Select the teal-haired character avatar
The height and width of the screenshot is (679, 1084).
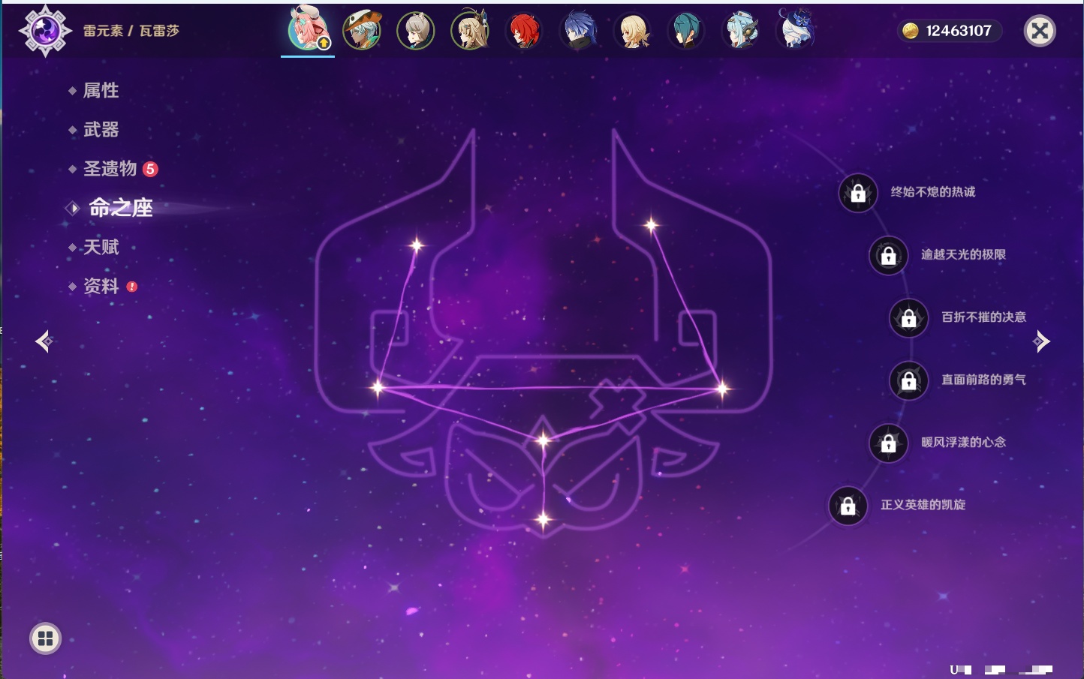[686, 31]
